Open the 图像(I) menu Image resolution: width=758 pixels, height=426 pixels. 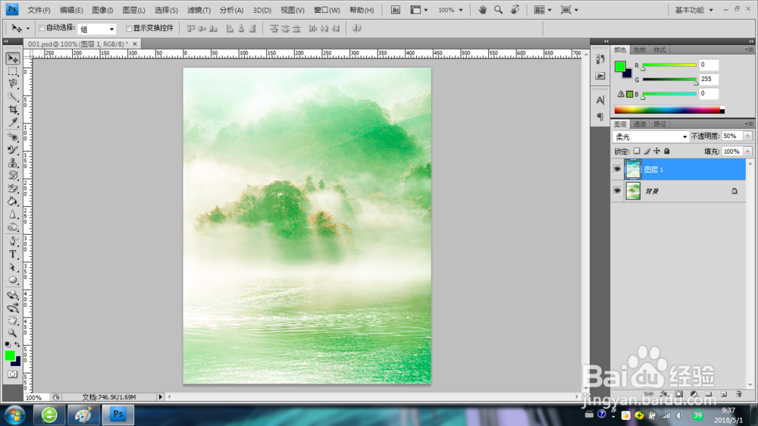point(102,10)
